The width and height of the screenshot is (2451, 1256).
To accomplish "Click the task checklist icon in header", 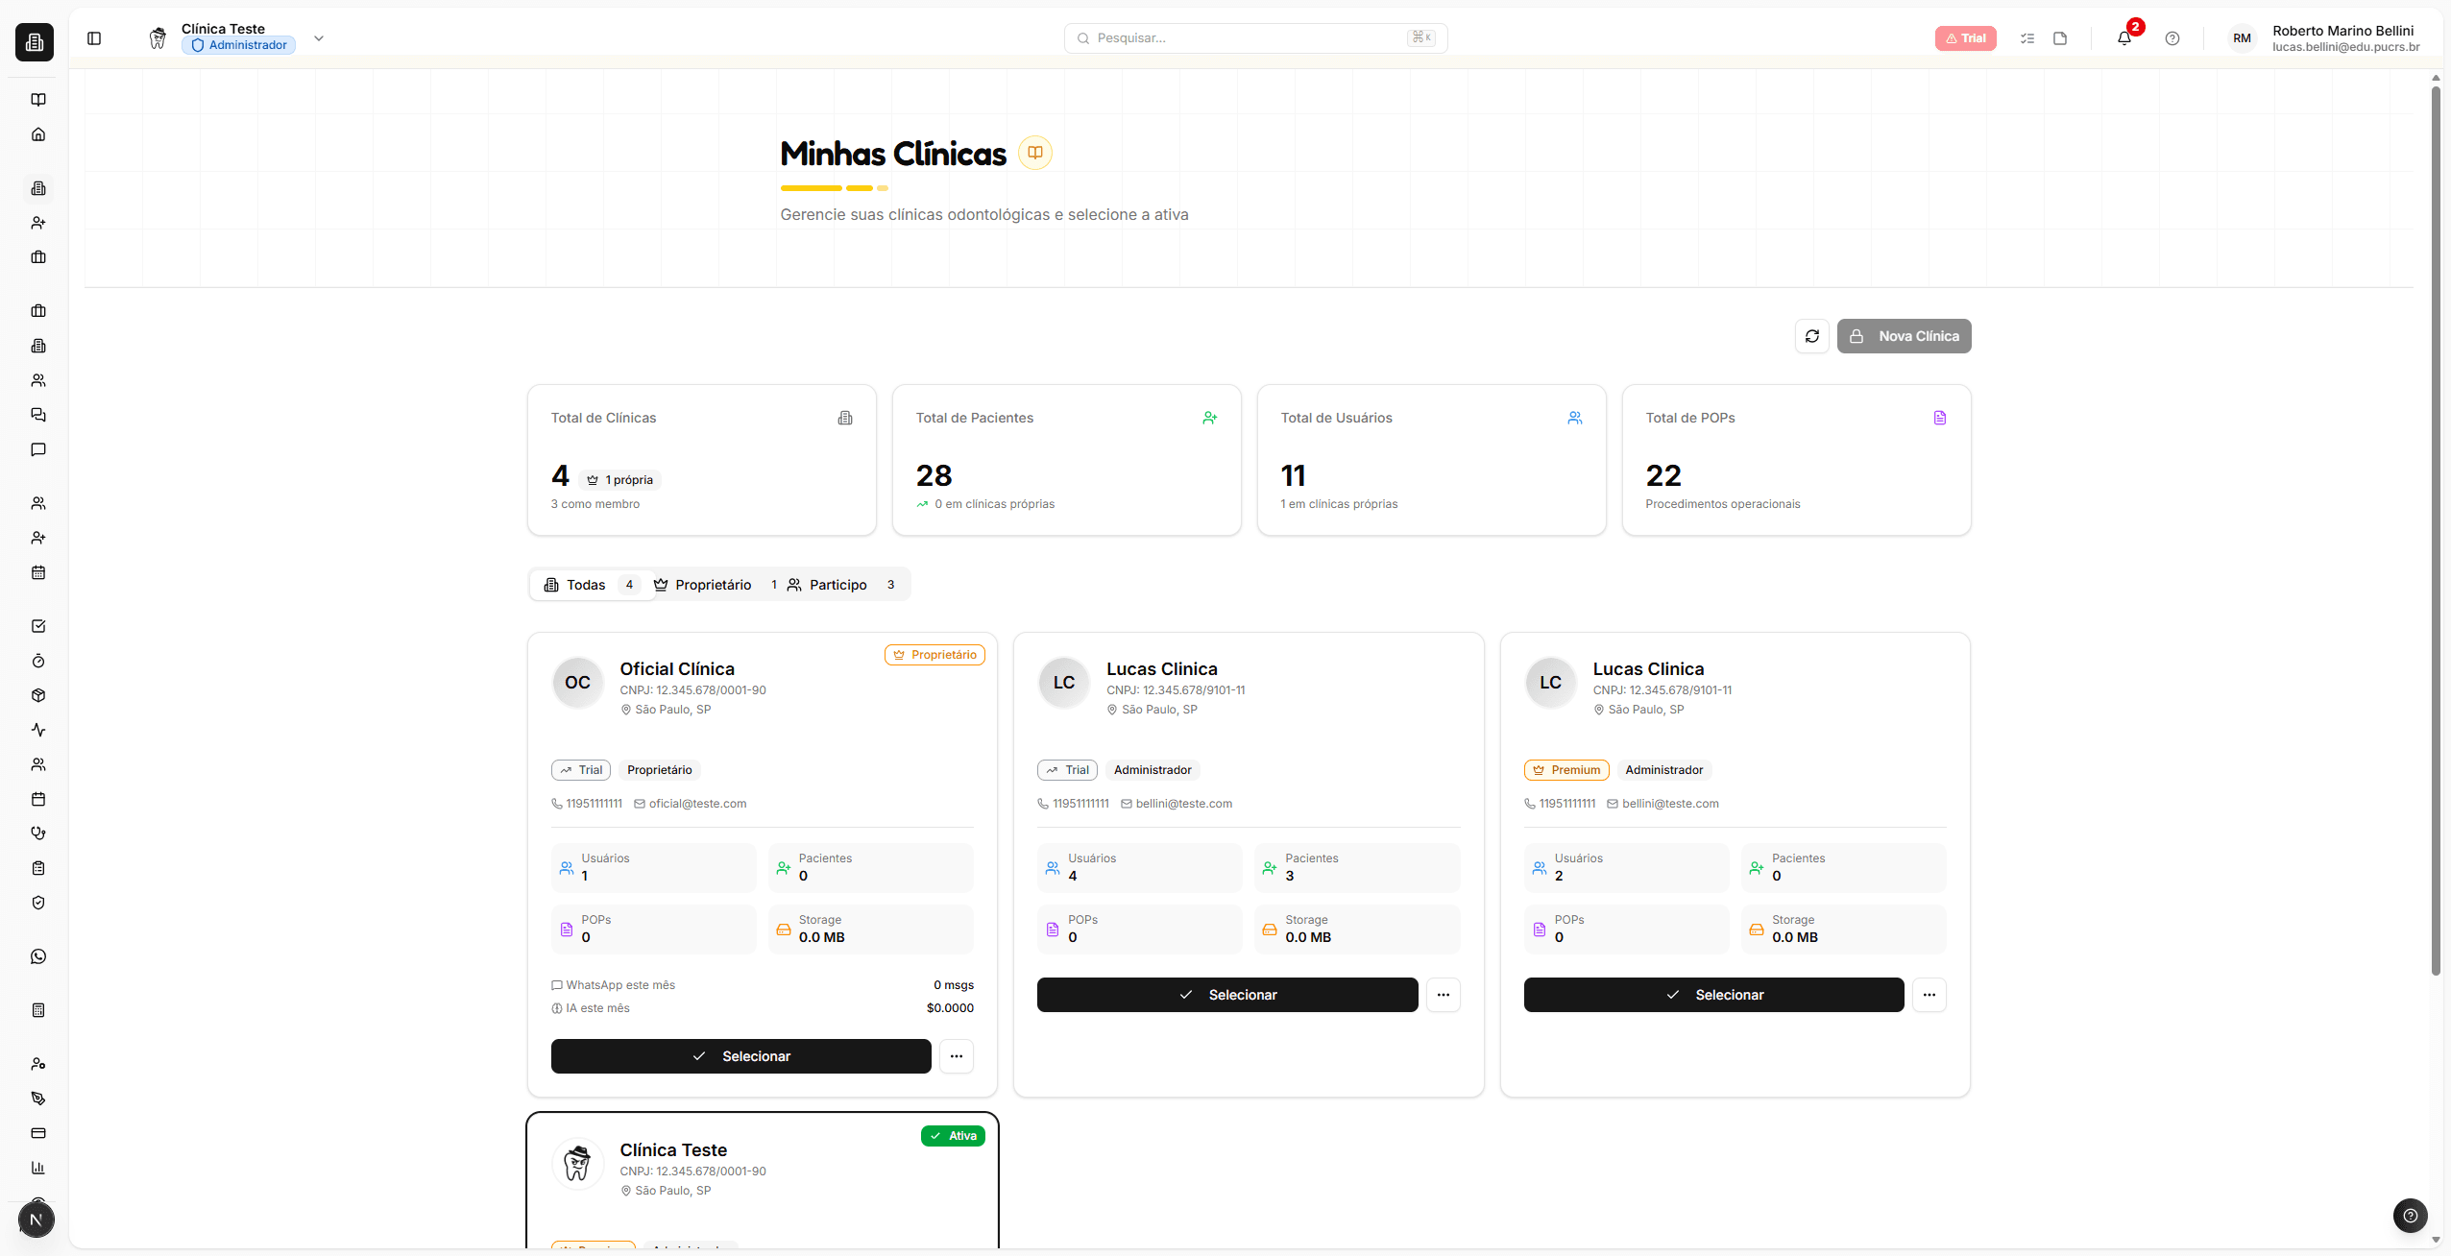I will coord(2026,38).
